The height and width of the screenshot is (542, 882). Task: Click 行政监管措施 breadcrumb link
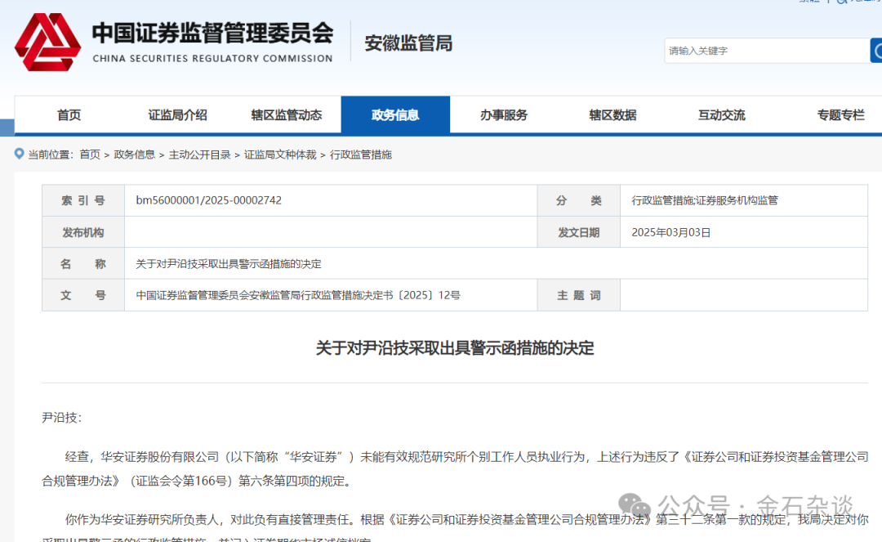[360, 155]
